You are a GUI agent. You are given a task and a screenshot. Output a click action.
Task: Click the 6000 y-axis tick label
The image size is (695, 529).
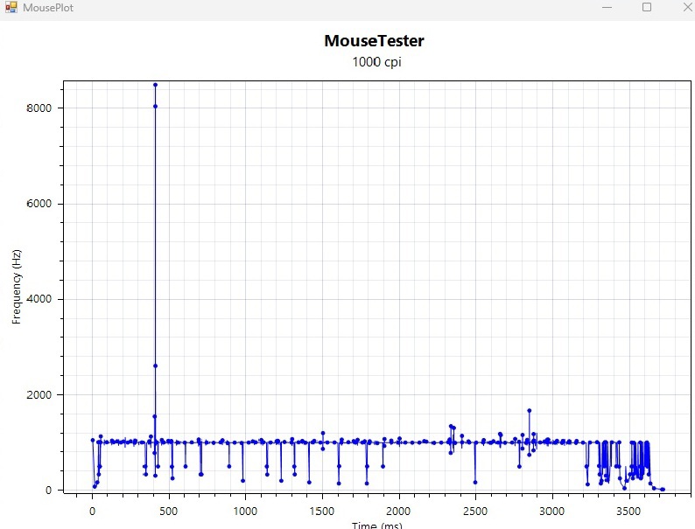point(39,204)
